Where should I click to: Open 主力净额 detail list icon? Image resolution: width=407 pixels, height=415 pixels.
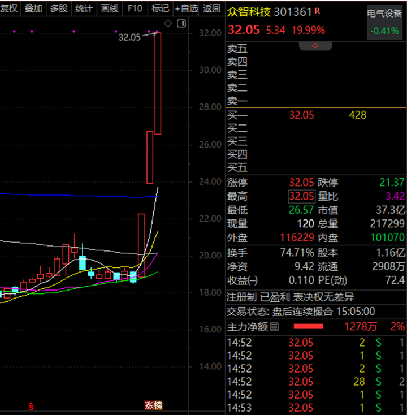click(275, 327)
